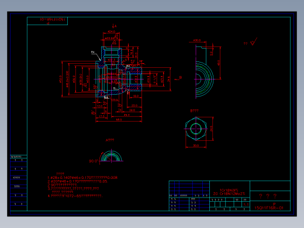
Task: Select the material text 1Cr18Ni9Ti
Action: click(229, 190)
